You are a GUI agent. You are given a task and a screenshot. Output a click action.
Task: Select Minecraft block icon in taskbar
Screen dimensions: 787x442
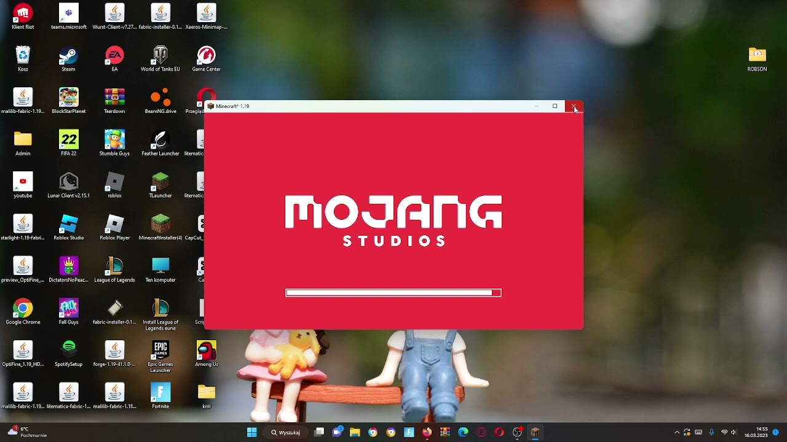pos(535,432)
